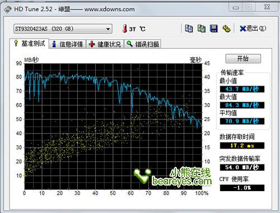Click the access time value 17.2 ms

(242, 145)
